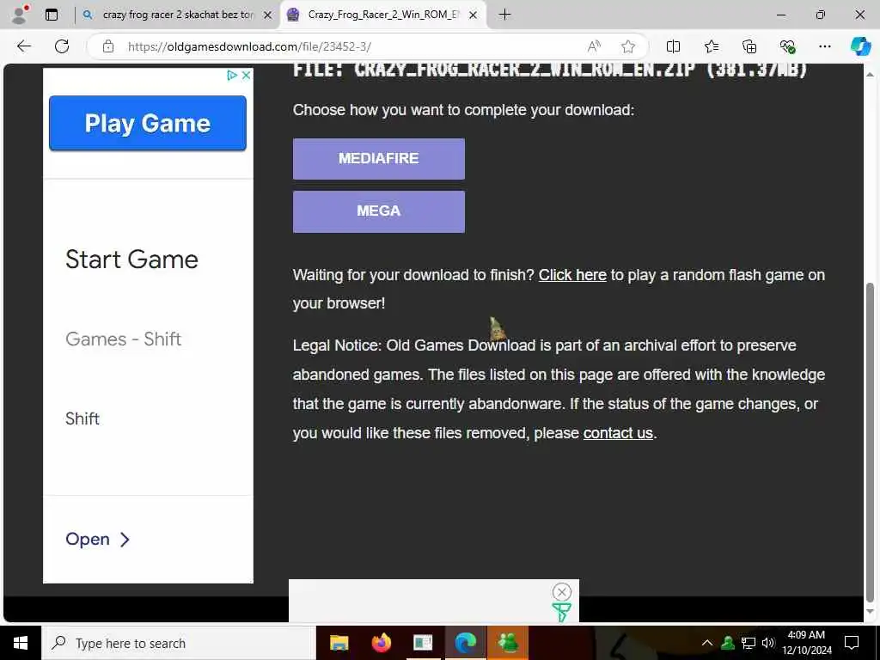Click the browser profile avatar icon
This screenshot has width=880, height=660.
[x=20, y=15]
